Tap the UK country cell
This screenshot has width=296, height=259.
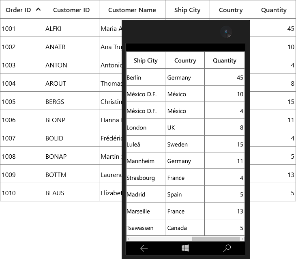click(185, 127)
